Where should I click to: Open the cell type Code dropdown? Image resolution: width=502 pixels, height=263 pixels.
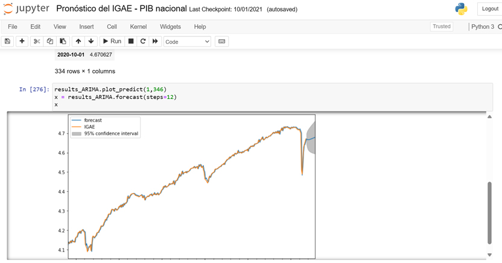187,42
